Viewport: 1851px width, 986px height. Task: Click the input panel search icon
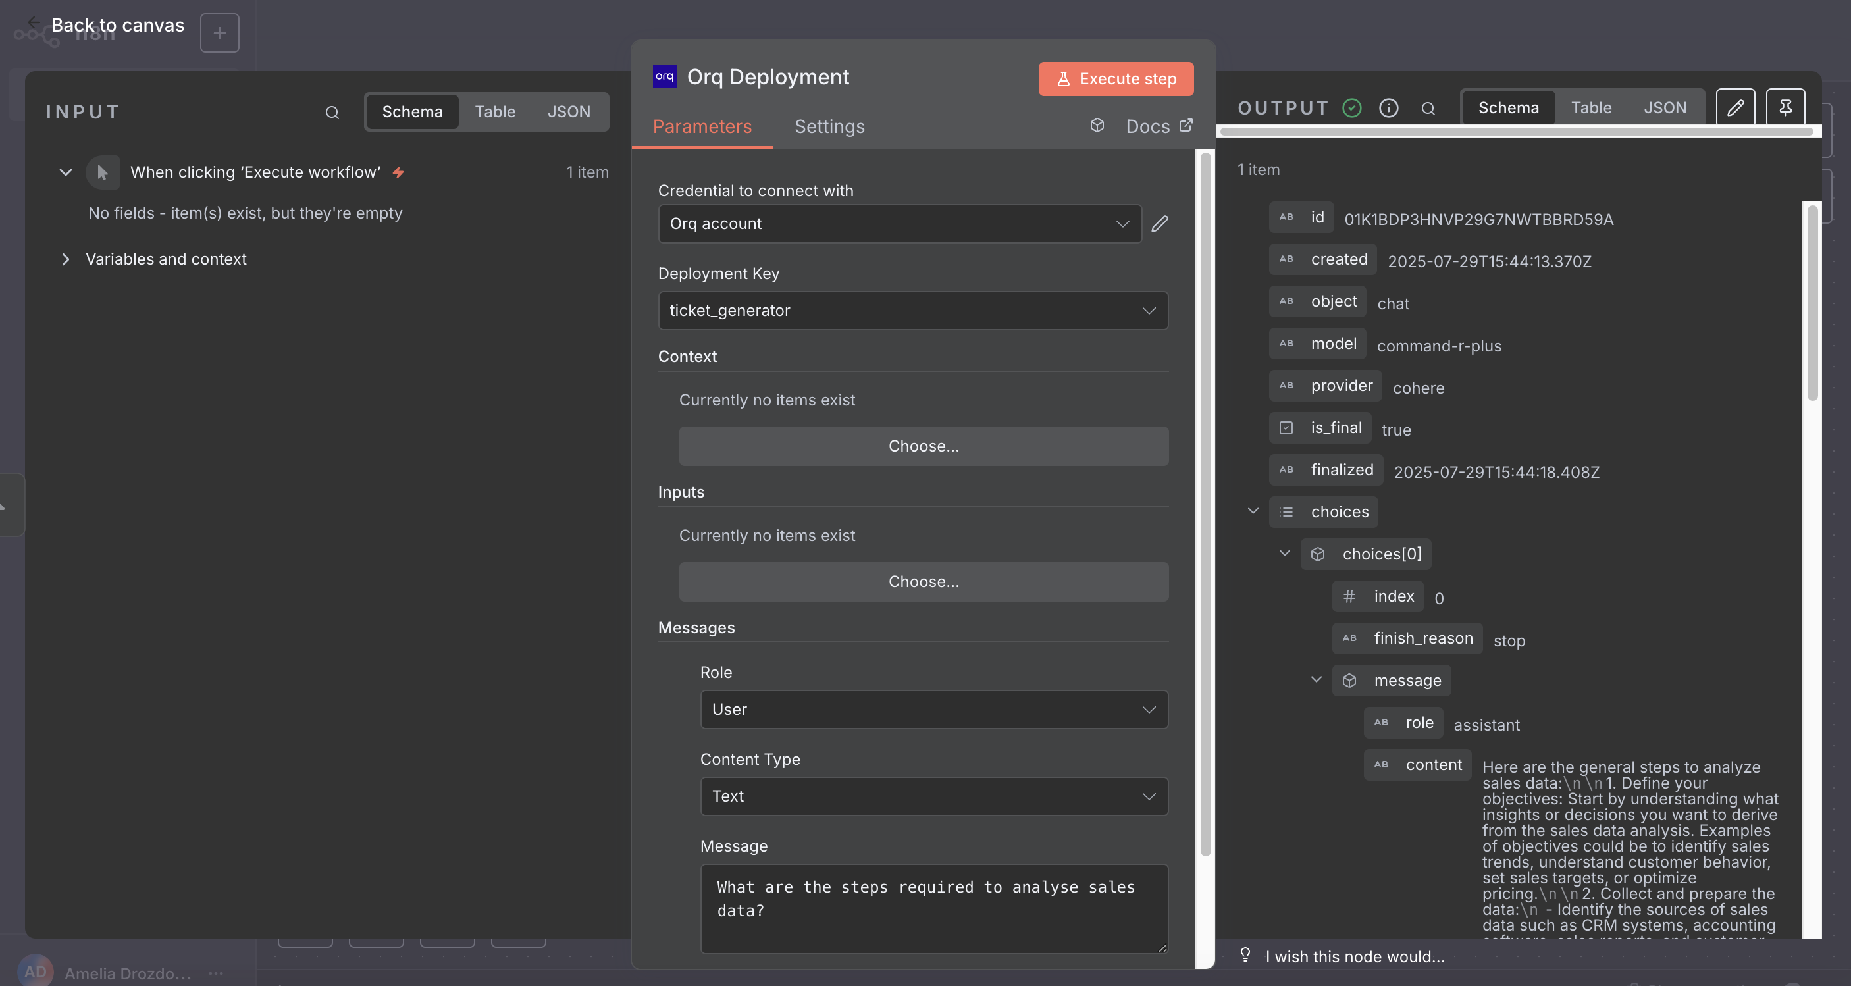point(332,112)
